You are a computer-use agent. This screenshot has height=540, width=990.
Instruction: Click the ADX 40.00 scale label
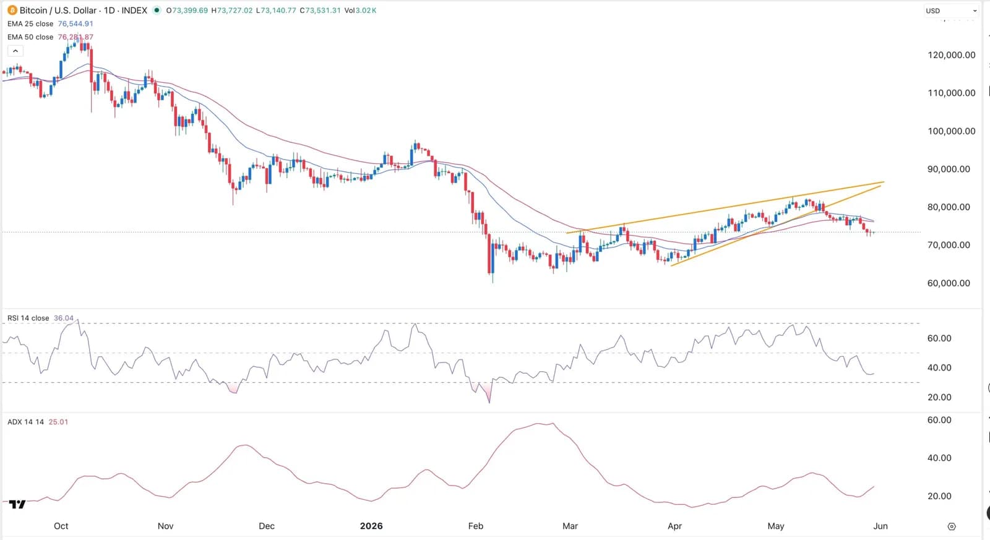coord(939,458)
